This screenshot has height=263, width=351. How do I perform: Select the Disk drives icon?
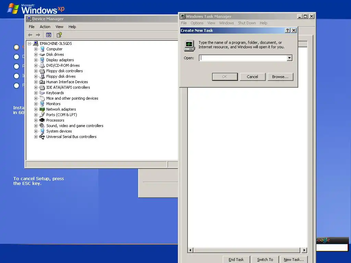[x=42, y=54]
